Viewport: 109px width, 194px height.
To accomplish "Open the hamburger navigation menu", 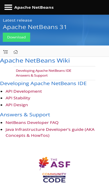I will [x=8, y=7].
